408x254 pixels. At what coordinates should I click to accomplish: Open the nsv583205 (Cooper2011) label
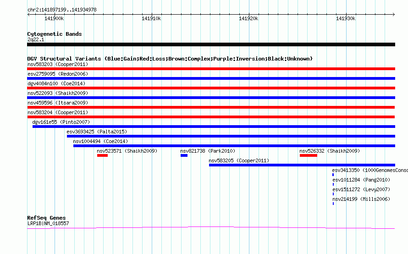tap(239, 160)
